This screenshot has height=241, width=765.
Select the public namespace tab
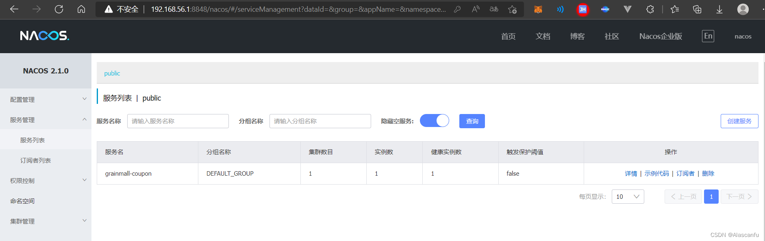[112, 73]
